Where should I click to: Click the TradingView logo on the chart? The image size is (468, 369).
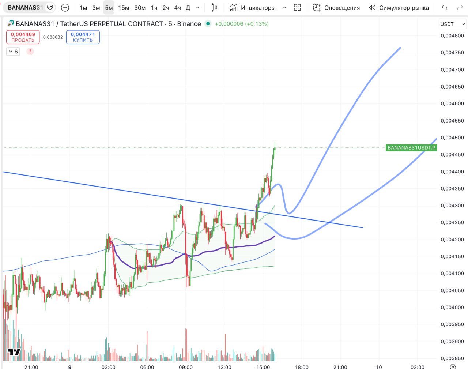point(14,352)
